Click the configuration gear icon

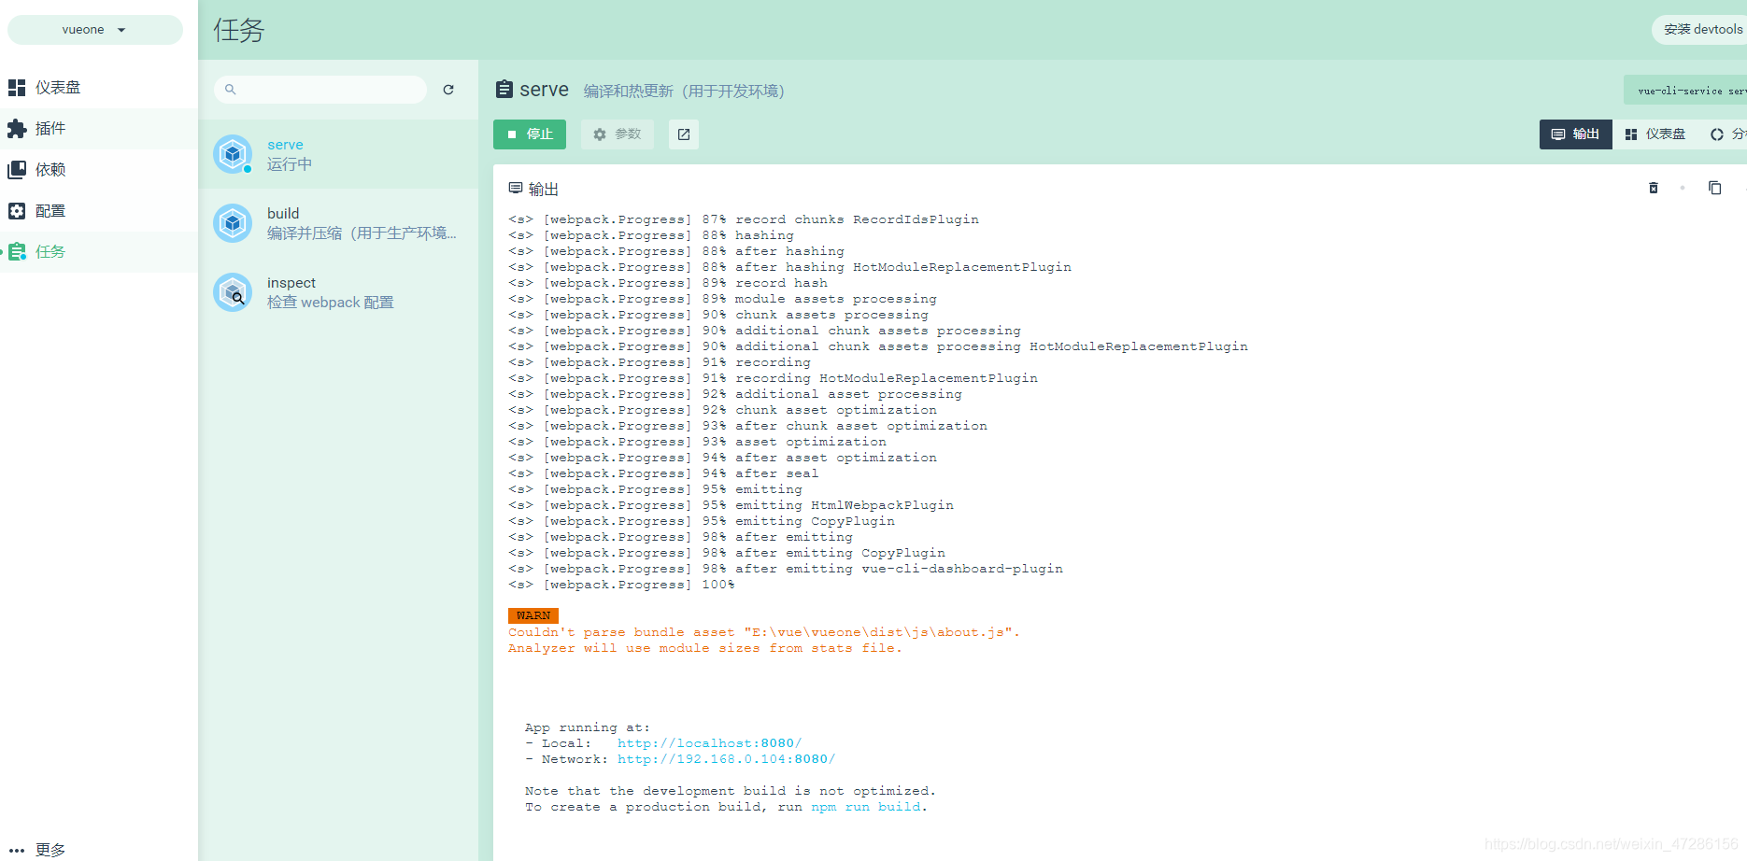click(x=17, y=211)
